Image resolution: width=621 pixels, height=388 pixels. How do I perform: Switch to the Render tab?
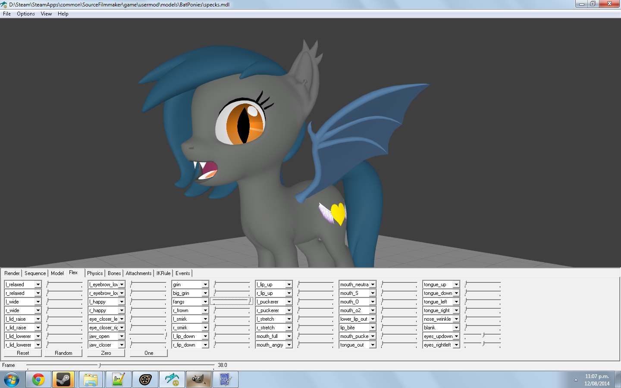pos(12,273)
